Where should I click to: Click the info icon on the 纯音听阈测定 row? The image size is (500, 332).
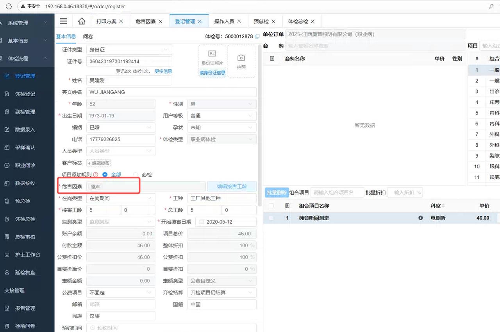(x=421, y=218)
